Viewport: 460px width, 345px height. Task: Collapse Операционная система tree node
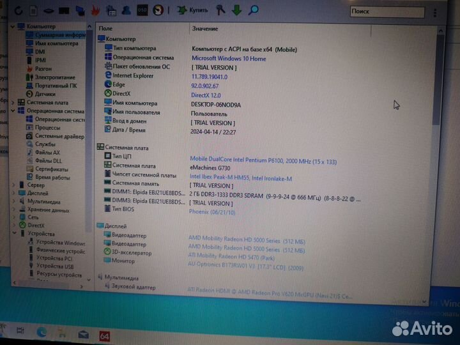pyautogui.click(x=13, y=111)
